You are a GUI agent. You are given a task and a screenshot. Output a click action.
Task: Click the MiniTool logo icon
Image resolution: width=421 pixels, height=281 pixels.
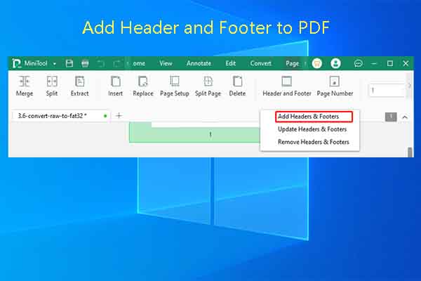16,63
